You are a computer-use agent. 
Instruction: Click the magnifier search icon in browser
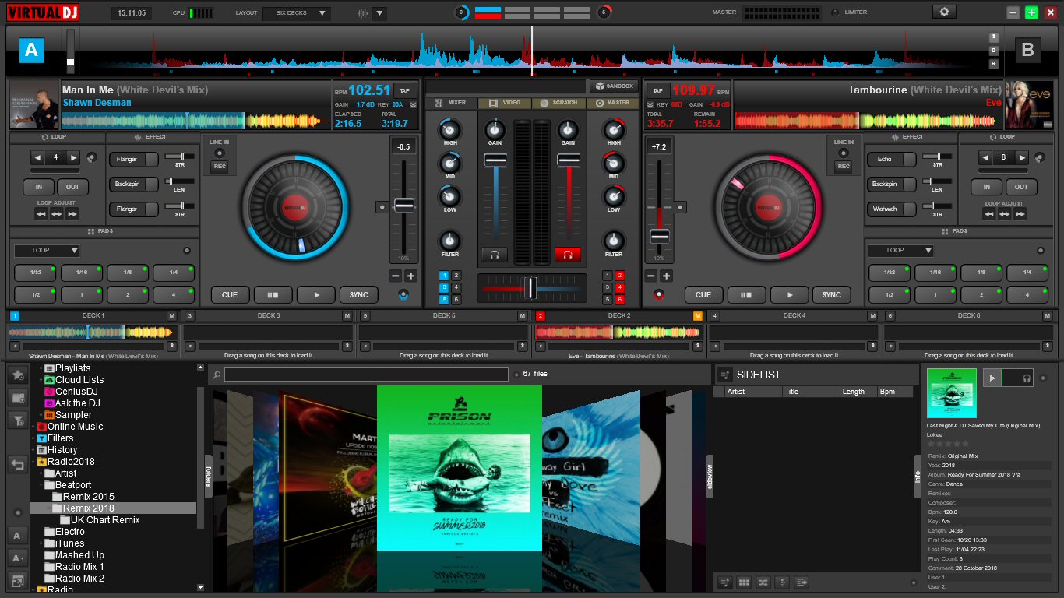[x=217, y=375]
